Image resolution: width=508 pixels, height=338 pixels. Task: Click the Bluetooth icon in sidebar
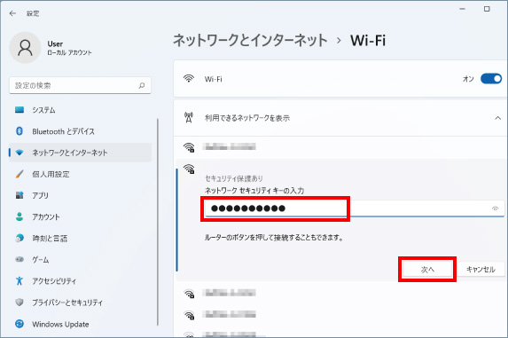(x=20, y=131)
